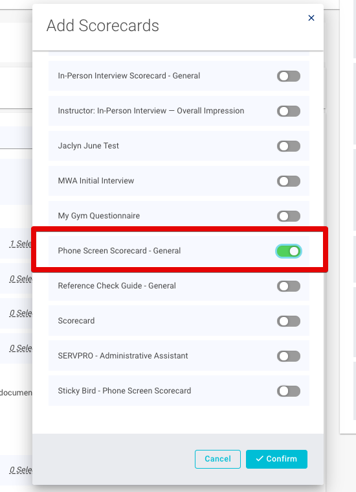Enable In-Person Interview Scorecard - General toggle
356x492 pixels.
tap(289, 76)
